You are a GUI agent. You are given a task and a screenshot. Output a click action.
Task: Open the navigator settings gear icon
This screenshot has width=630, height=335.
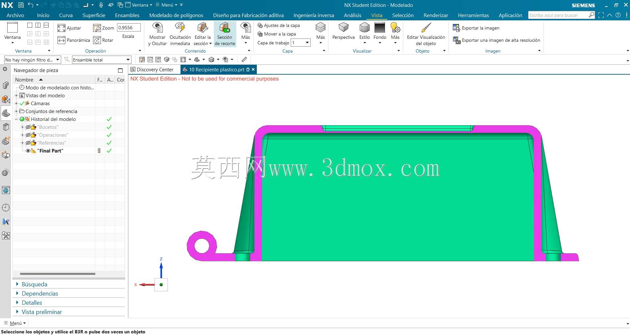[x=5, y=69]
